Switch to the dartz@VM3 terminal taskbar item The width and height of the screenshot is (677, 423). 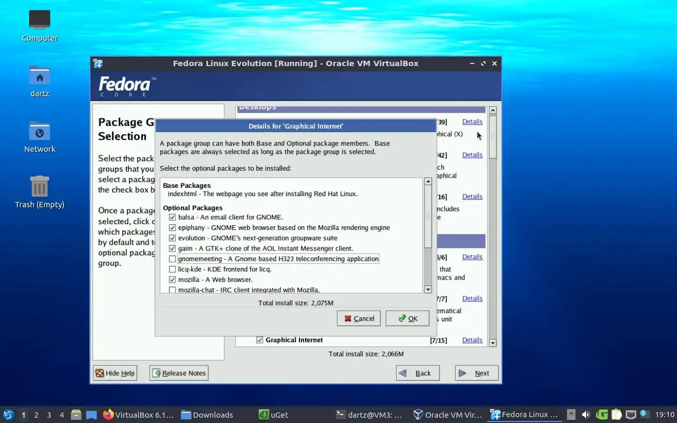[370, 415]
